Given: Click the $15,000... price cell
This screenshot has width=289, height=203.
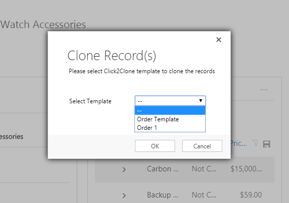Looking at the screenshot, I should point(246,169).
